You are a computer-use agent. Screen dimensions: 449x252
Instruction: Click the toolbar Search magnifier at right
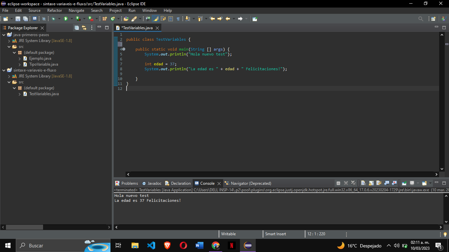coord(421,19)
